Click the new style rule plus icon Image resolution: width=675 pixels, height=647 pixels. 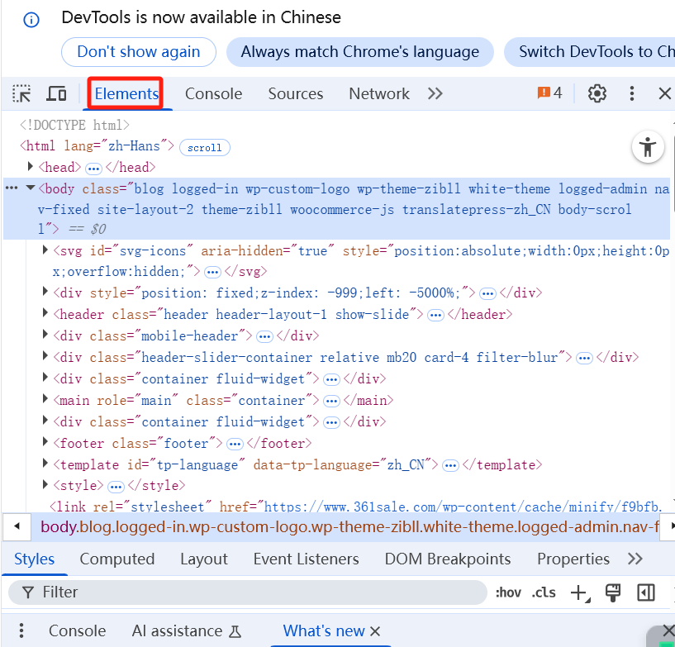tap(579, 592)
